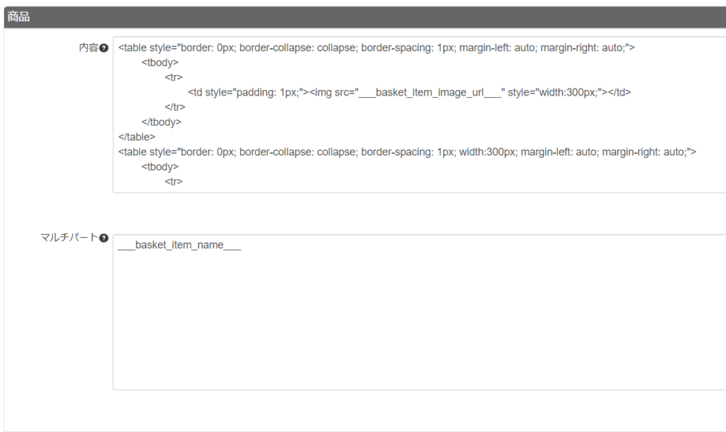Click the closing tbody tag line
Viewport: 726px width, 432px height.
click(161, 122)
